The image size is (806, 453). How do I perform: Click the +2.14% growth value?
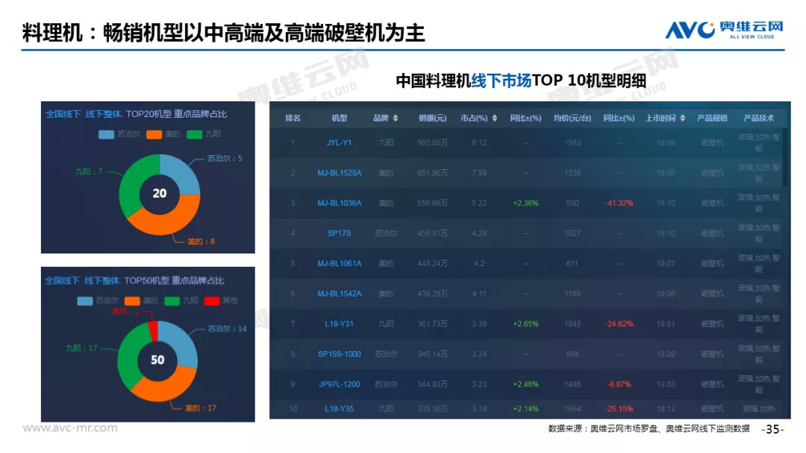(525, 409)
